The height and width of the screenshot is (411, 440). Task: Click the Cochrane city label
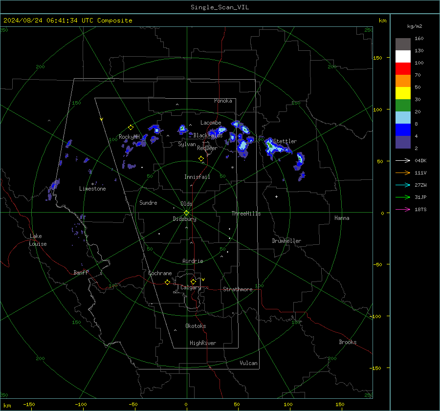(160, 273)
